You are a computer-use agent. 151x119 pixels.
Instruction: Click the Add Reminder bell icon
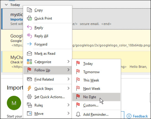[78, 114]
